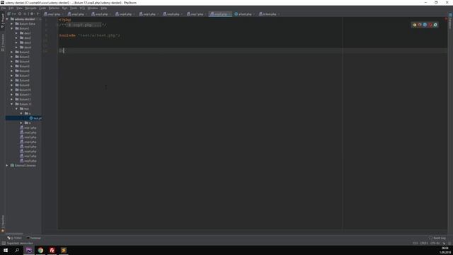
Task: Select the highlighted test.php file in project tree
Action: click(23, 118)
